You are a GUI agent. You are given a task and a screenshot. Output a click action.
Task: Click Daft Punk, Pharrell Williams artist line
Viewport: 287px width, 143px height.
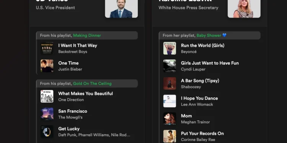point(94,135)
